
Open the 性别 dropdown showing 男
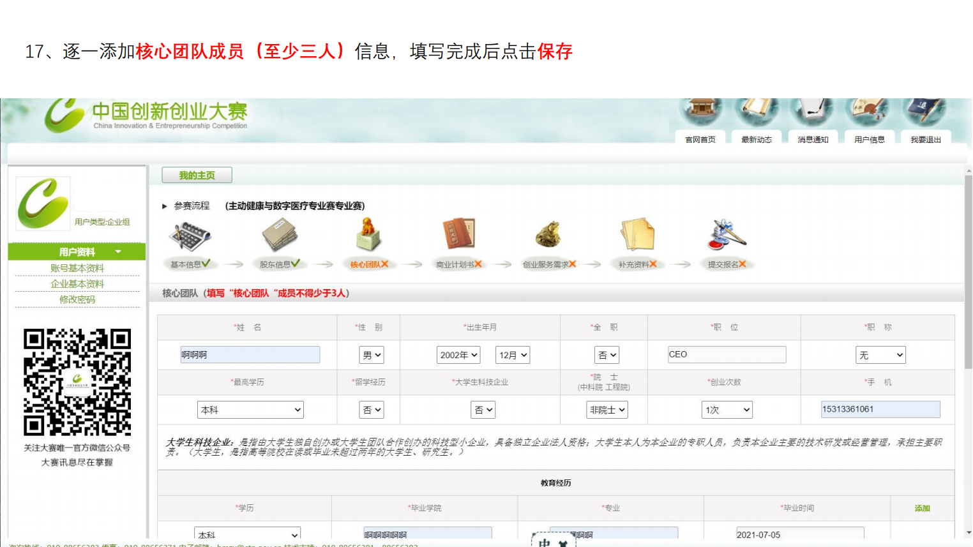point(371,355)
